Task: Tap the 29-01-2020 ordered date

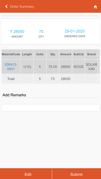Action: coord(75,31)
